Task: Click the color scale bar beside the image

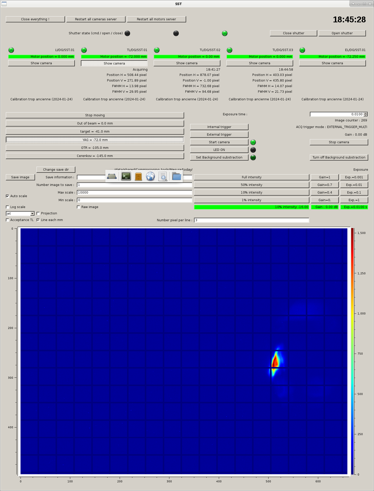Action: [352, 351]
